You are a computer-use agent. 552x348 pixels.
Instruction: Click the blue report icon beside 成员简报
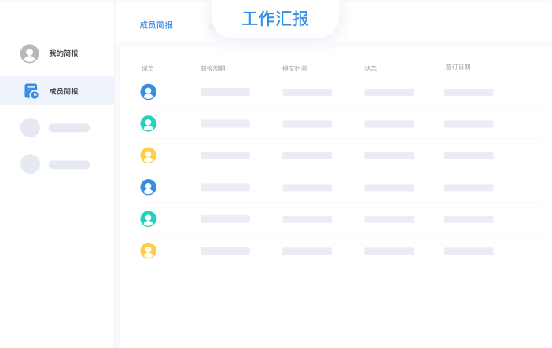point(31,91)
